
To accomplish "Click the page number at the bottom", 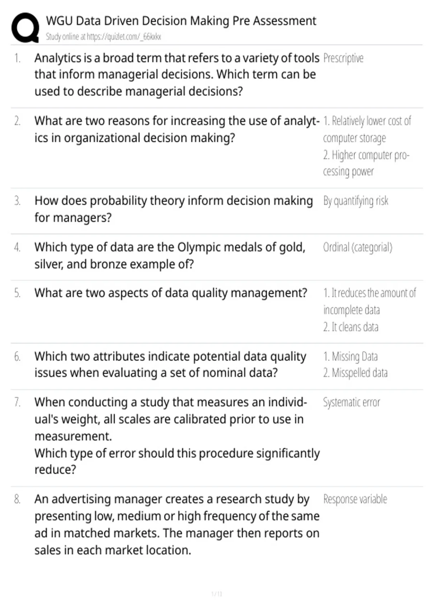I will [x=216, y=594].
